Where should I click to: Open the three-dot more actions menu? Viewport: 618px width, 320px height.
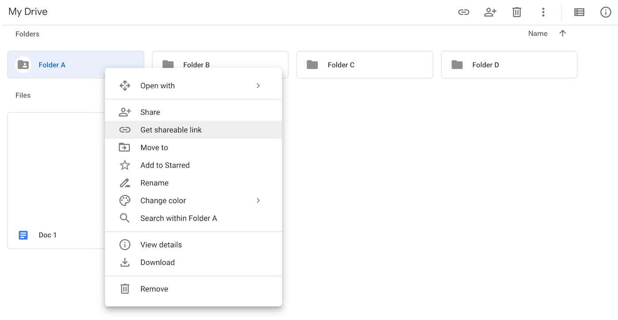coord(543,12)
